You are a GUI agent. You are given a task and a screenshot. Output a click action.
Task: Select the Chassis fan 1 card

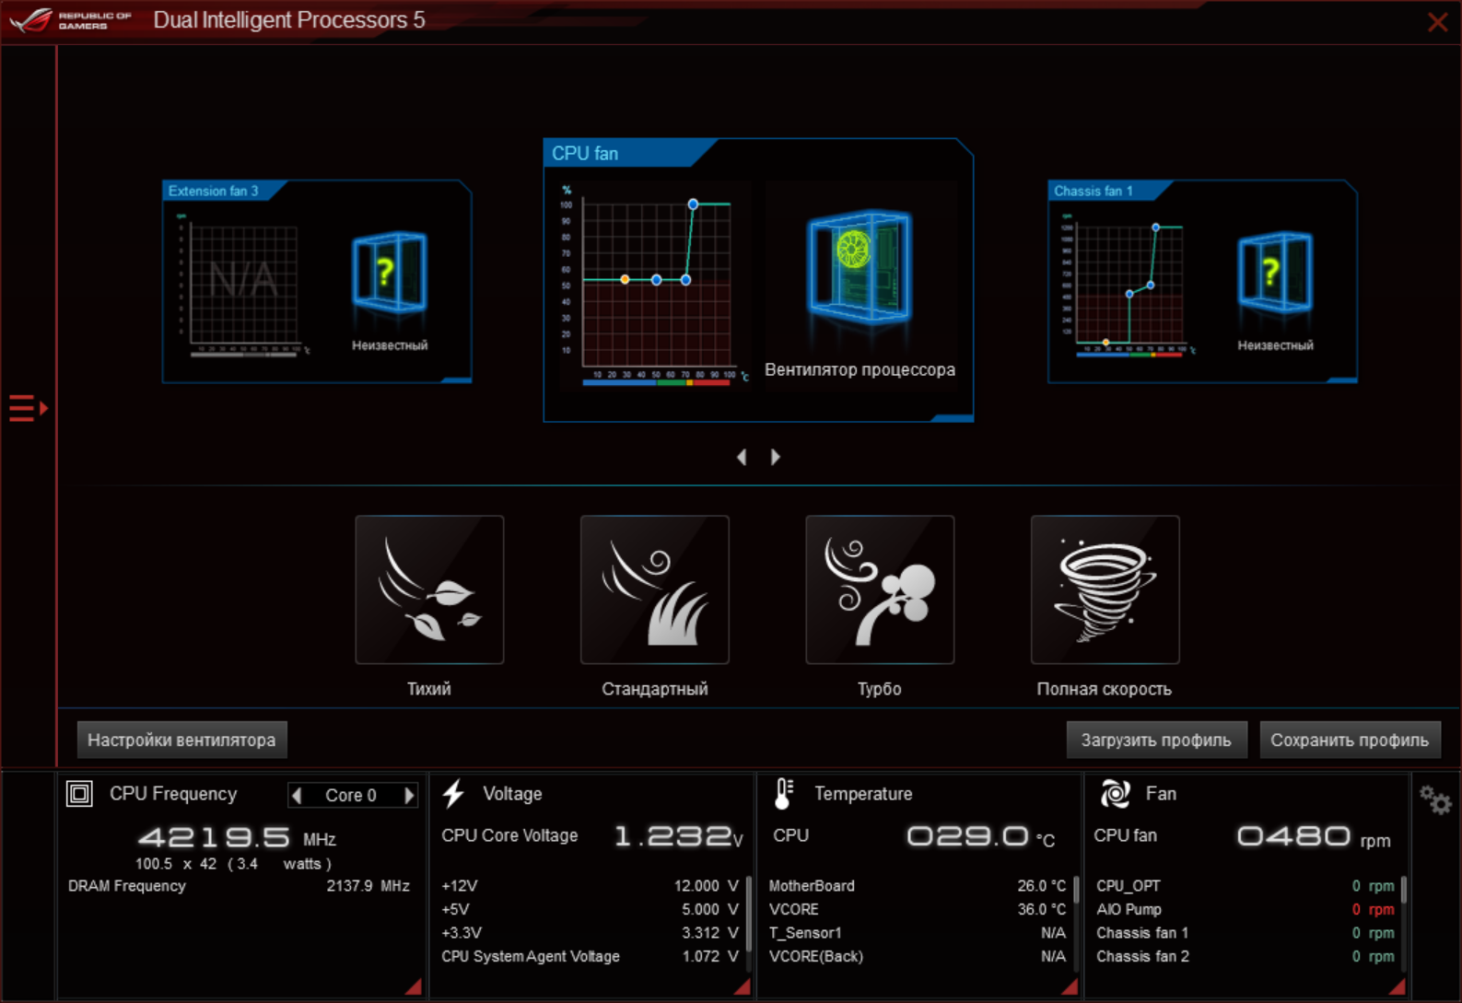point(1202,281)
